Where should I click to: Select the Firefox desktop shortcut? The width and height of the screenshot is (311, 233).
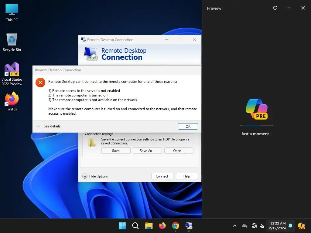(x=12, y=101)
